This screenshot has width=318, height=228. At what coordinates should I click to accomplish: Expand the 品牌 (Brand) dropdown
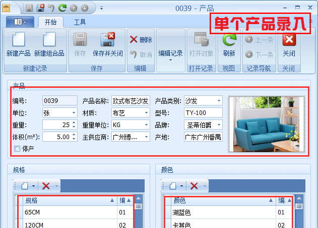tap(218, 125)
